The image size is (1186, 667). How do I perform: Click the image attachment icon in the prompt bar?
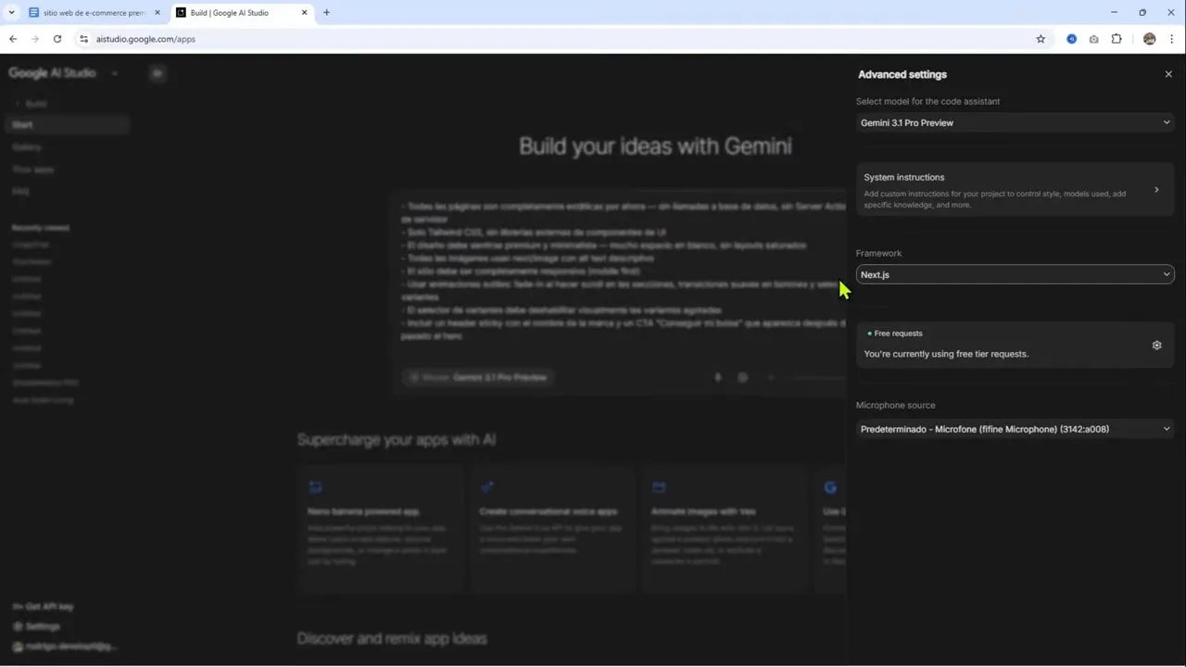tap(742, 377)
